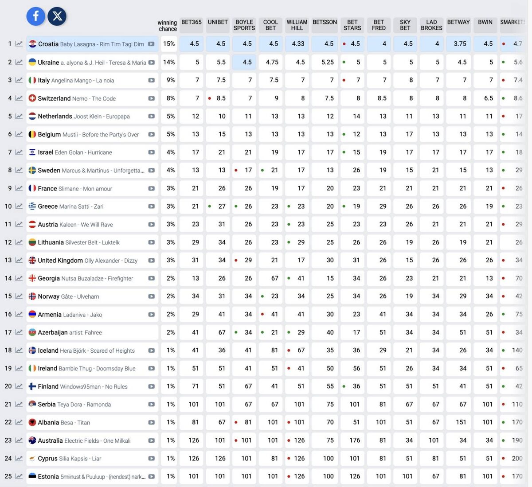The width and height of the screenshot is (532, 487).
Task: Open the United Kingdom Olly Alexander entry
Action: click(x=87, y=261)
